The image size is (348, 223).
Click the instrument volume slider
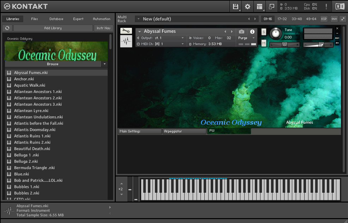tap(318, 45)
